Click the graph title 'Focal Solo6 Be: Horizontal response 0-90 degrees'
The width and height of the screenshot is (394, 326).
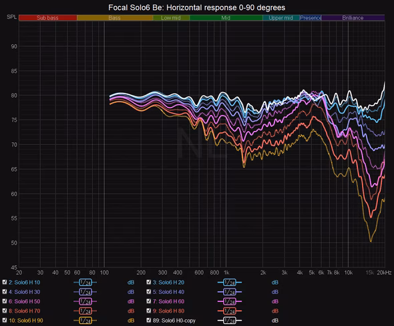197,7
